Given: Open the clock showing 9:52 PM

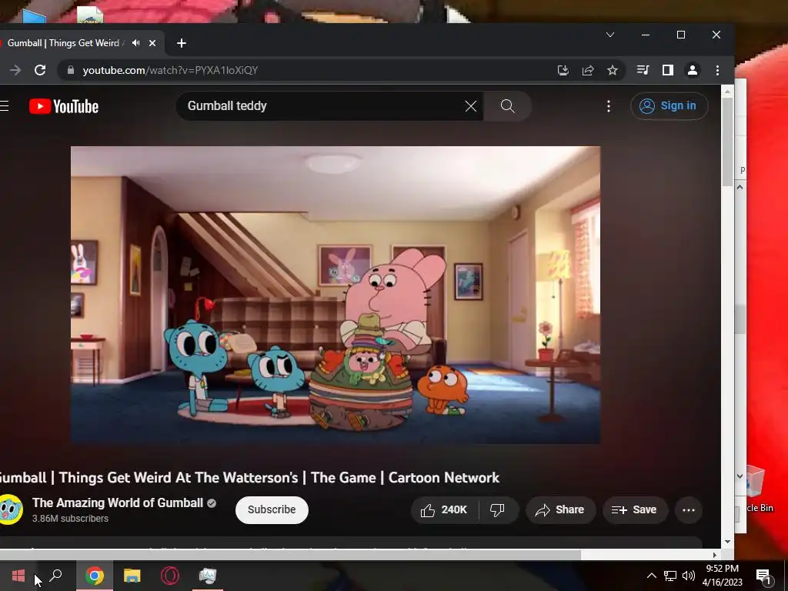Looking at the screenshot, I should click(722, 576).
